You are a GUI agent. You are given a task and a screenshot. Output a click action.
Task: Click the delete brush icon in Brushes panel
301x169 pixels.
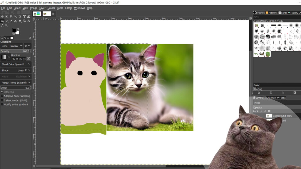coord(295,93)
